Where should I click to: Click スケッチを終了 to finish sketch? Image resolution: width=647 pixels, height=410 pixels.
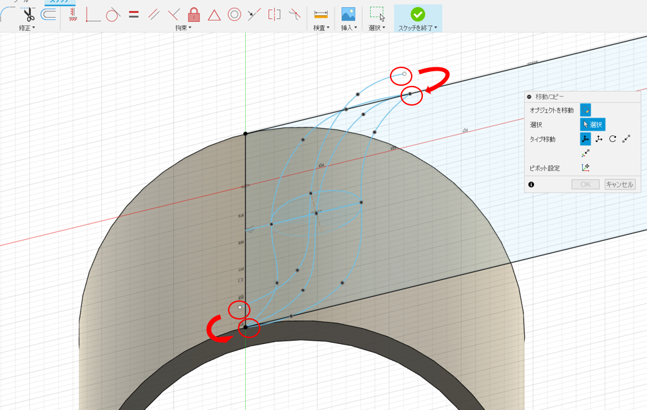418,19
